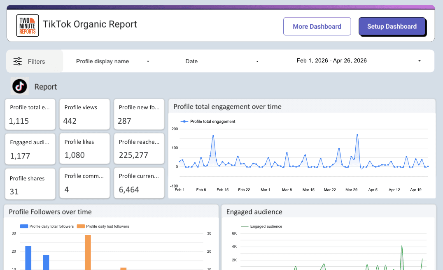Click the tallest orange lost followers bar

88,252
